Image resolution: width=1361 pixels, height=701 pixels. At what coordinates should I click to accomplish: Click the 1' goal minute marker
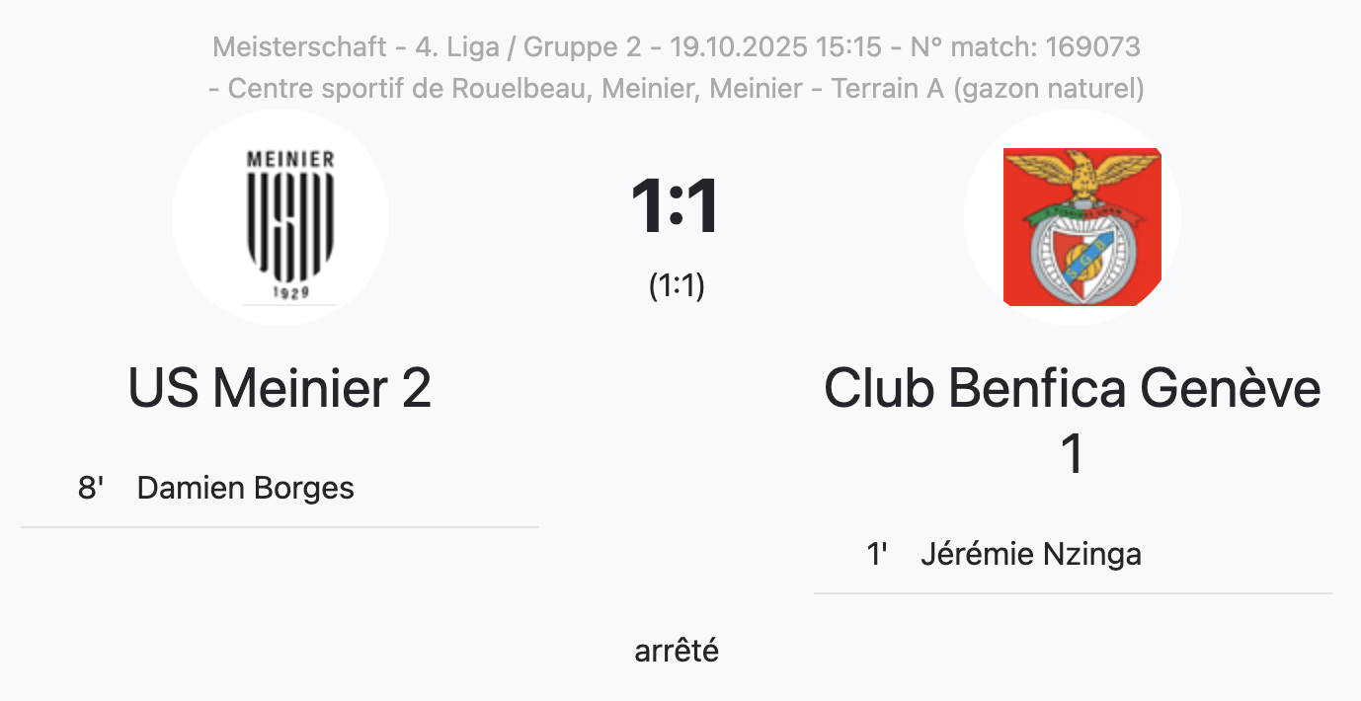pyautogui.click(x=877, y=555)
